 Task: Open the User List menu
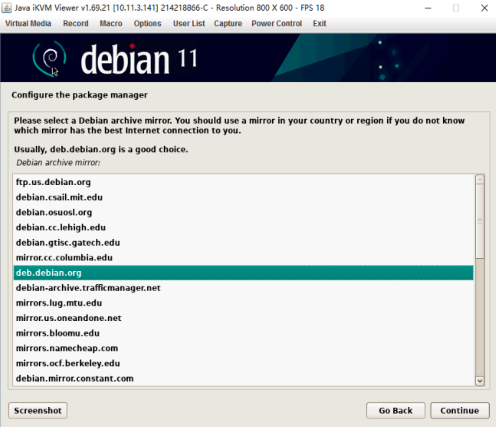[189, 24]
